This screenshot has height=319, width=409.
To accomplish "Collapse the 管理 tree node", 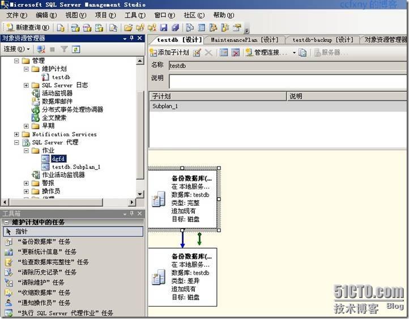I will tap(16, 61).
